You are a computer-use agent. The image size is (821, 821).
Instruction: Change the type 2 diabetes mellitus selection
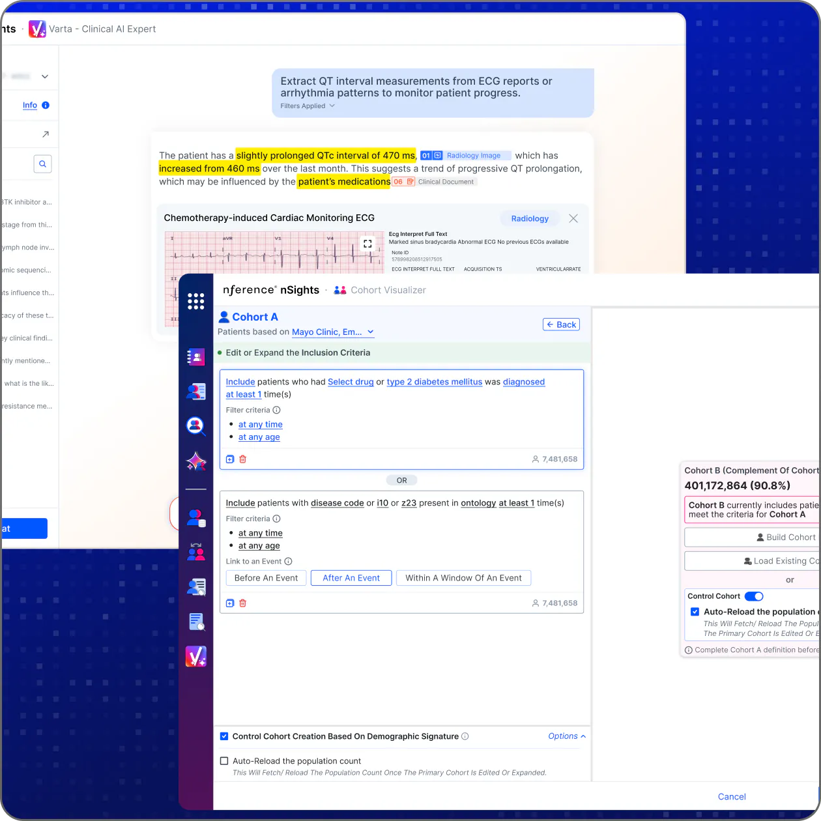point(435,382)
